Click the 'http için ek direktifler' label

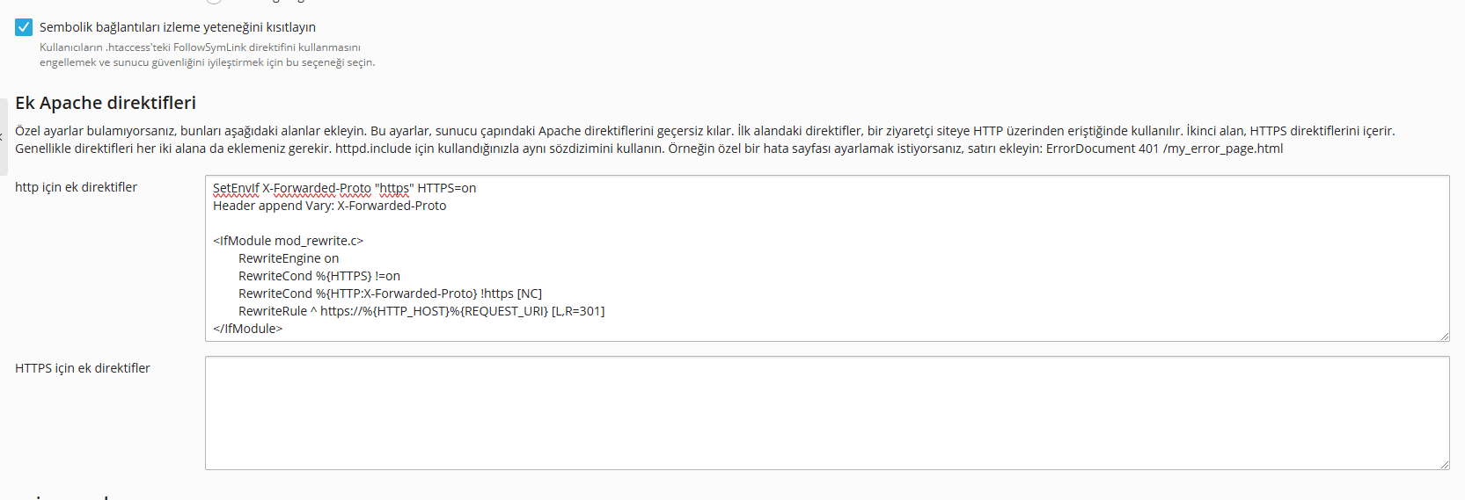coord(76,187)
